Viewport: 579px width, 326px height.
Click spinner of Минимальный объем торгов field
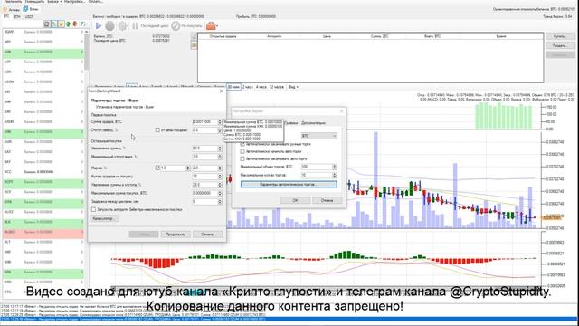point(335,167)
